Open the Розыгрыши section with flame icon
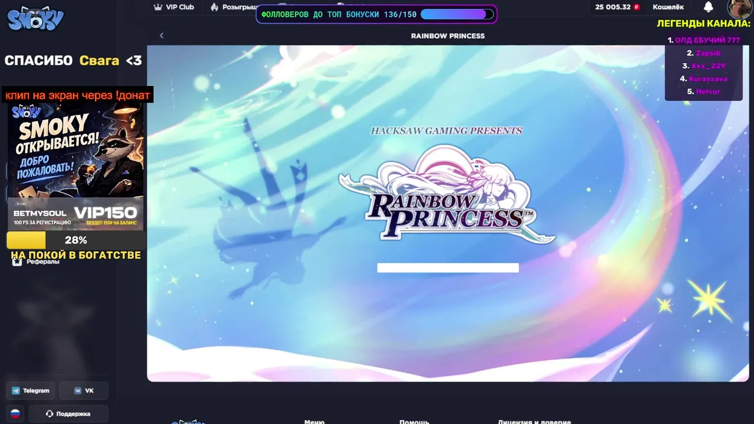The width and height of the screenshot is (754, 424). (x=234, y=7)
